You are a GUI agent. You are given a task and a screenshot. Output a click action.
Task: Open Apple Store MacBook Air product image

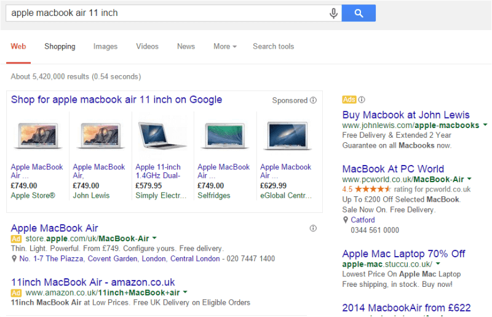coord(38,135)
